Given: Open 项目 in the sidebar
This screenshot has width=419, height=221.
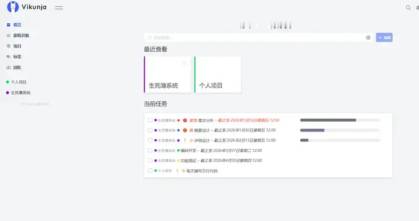Looking at the screenshot, I should pyautogui.click(x=17, y=46).
